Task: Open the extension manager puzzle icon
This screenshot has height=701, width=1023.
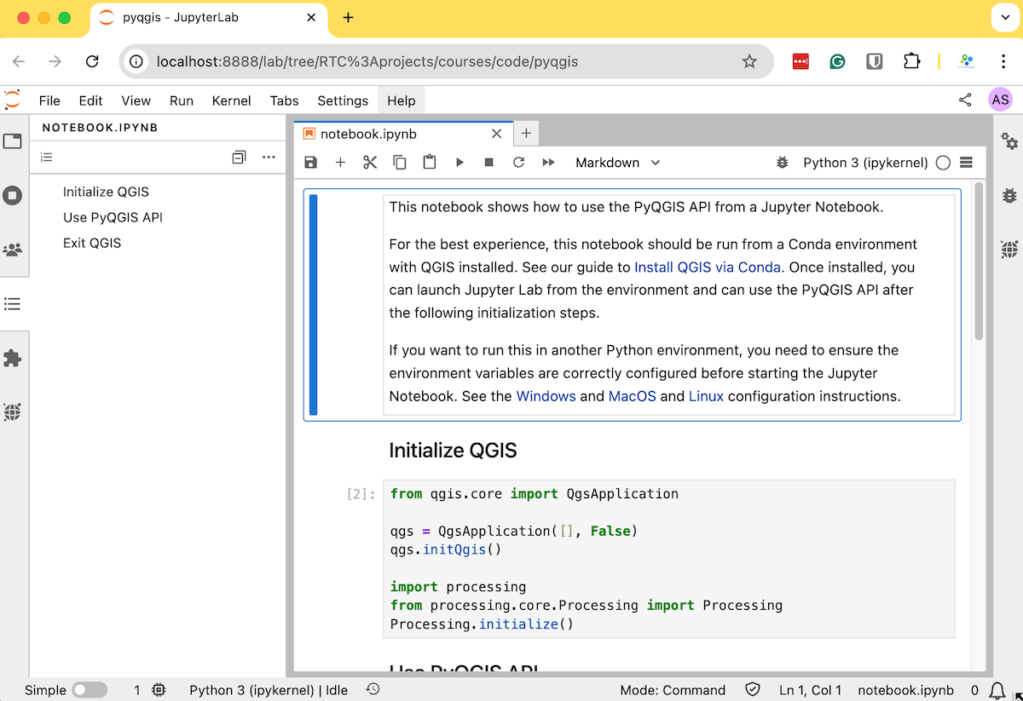Action: (x=13, y=359)
